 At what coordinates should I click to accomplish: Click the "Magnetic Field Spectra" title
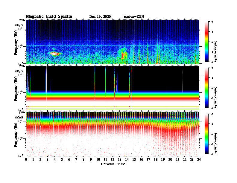(x=49, y=16)
